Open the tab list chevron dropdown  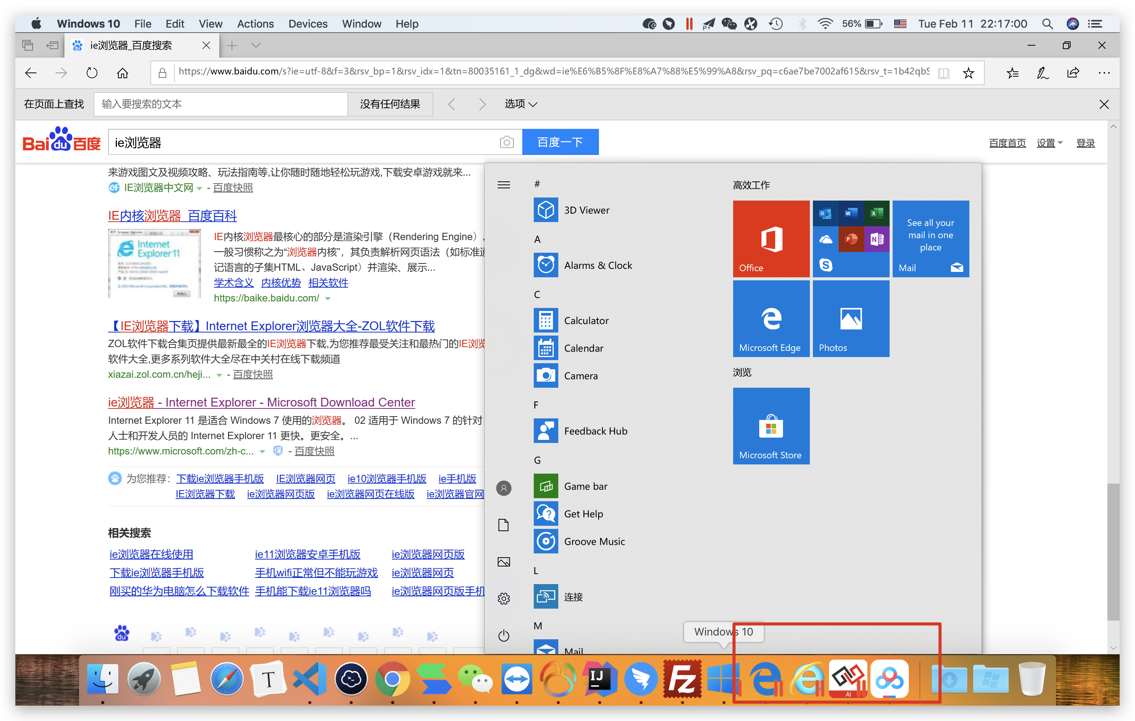coord(256,45)
